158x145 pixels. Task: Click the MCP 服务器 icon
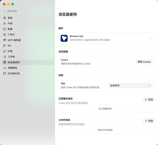[x=5, y=40]
